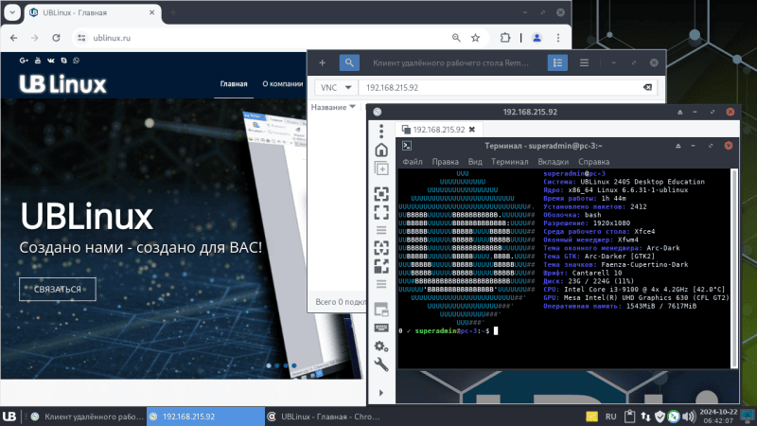Toggle dynamic resolution update icon

381,248
